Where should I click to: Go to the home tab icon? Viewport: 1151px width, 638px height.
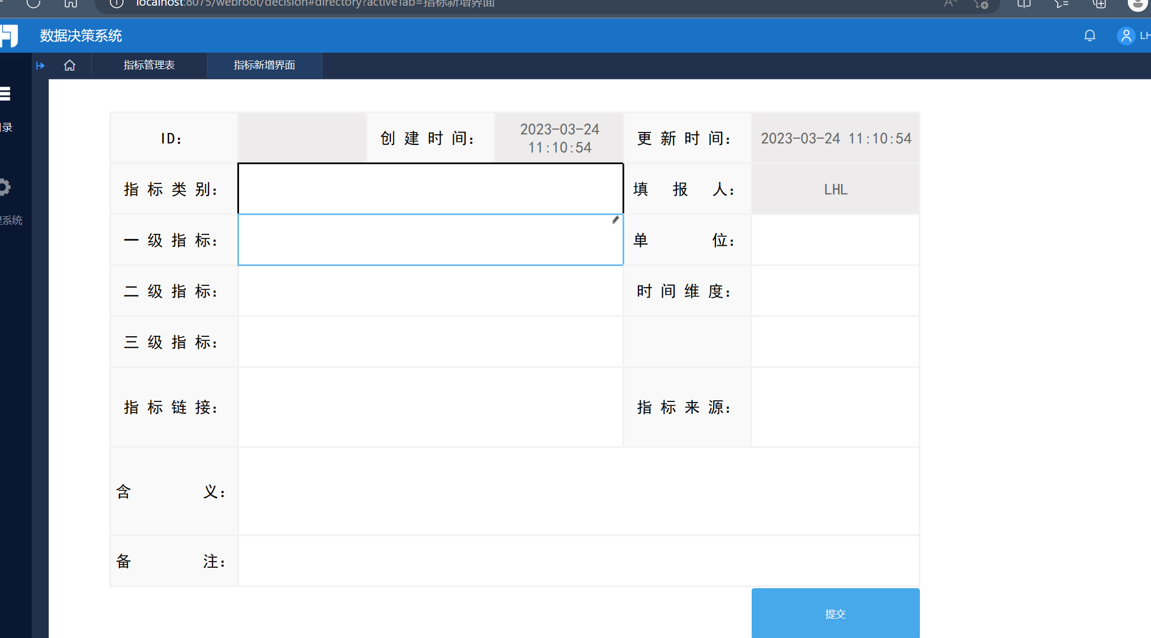[70, 65]
